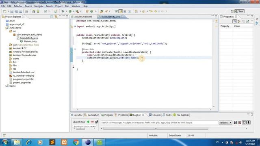Toggle Link with Editor in Project Explorer

56,17
